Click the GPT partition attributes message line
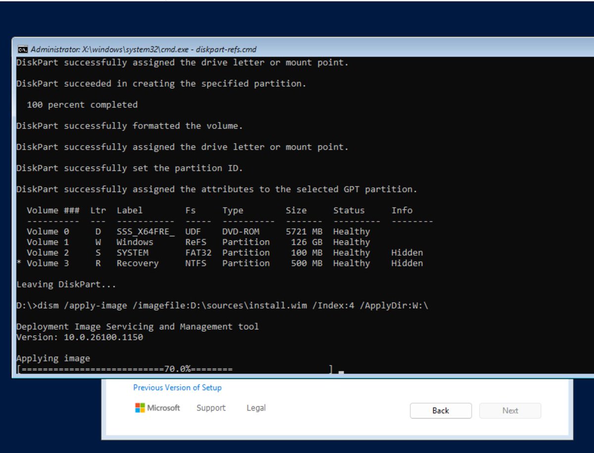 coord(217,189)
